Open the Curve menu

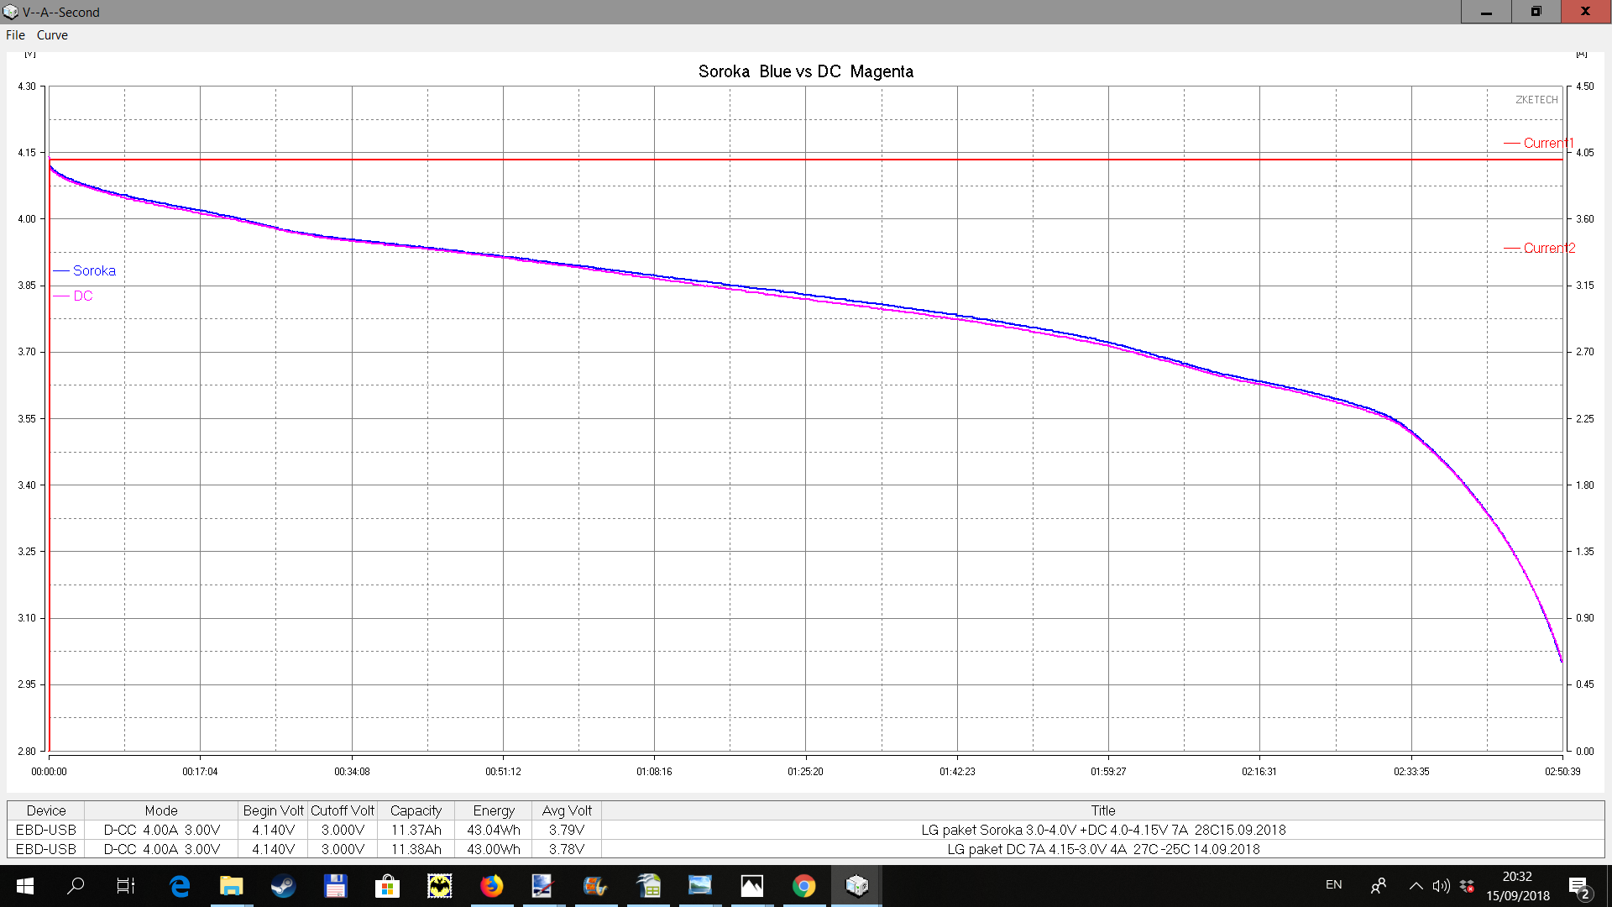tap(52, 35)
